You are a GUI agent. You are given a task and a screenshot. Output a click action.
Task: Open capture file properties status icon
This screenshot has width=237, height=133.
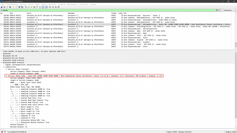(5, 132)
